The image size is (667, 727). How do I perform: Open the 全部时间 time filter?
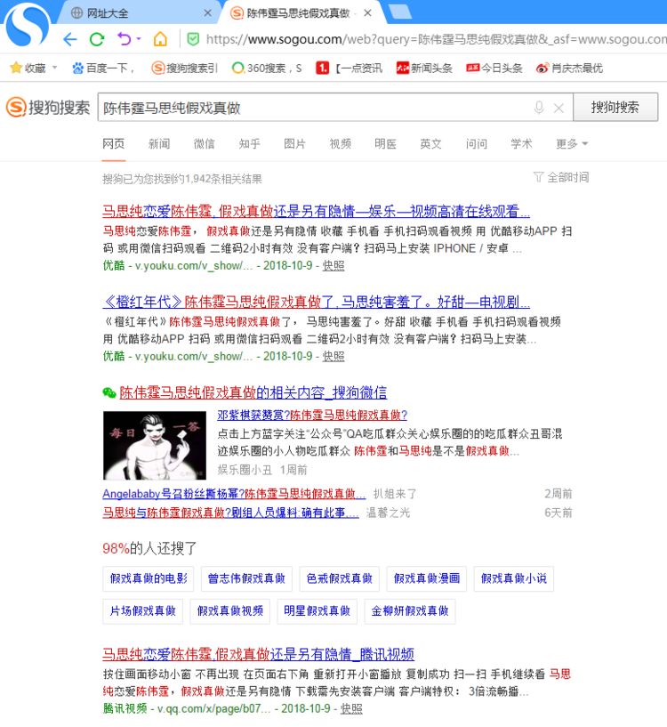click(x=561, y=177)
